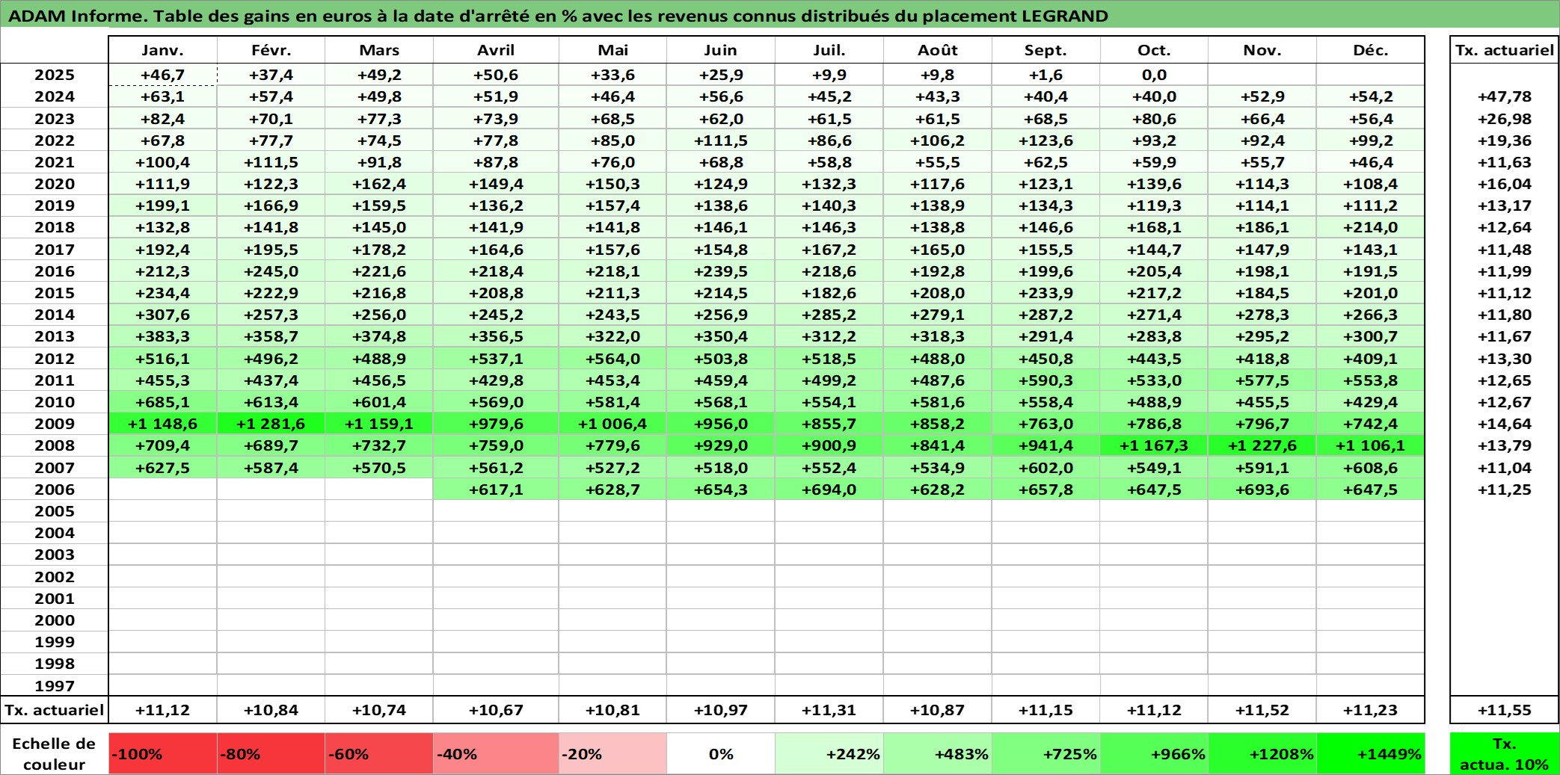Select the cell showing +685,1
Image resolution: width=1560 pixels, height=775 pixels.
pos(163,402)
